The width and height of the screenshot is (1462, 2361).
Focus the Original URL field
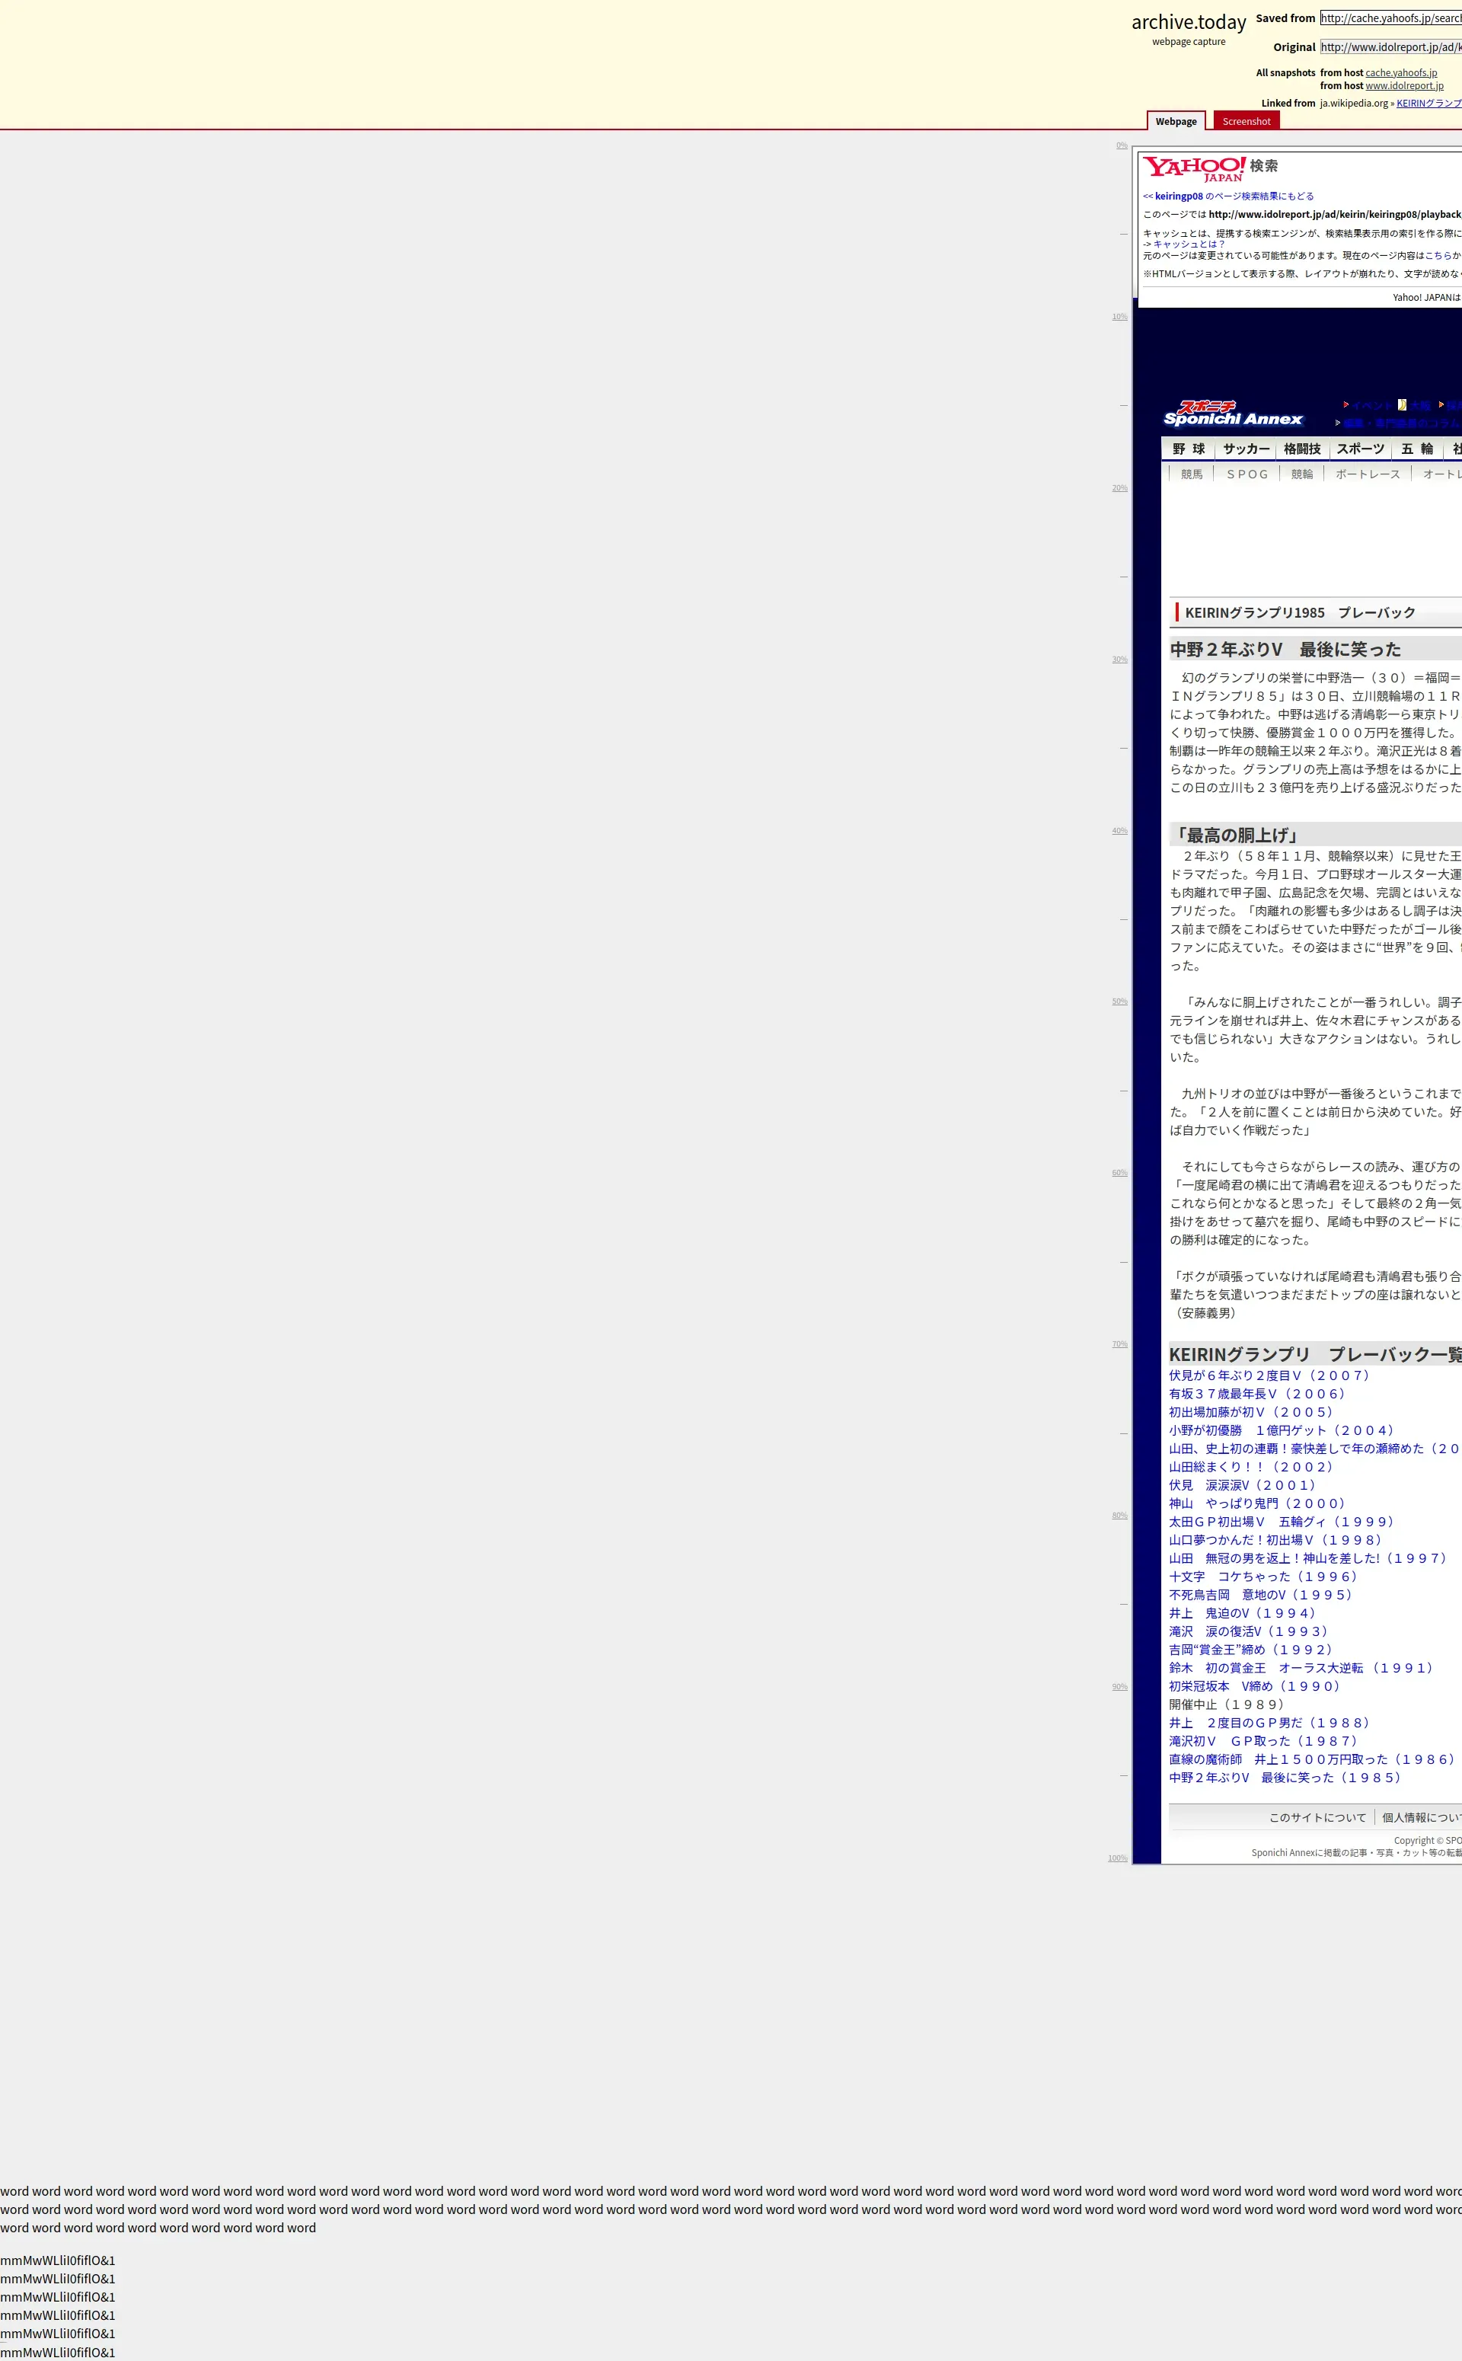[x=1390, y=46]
